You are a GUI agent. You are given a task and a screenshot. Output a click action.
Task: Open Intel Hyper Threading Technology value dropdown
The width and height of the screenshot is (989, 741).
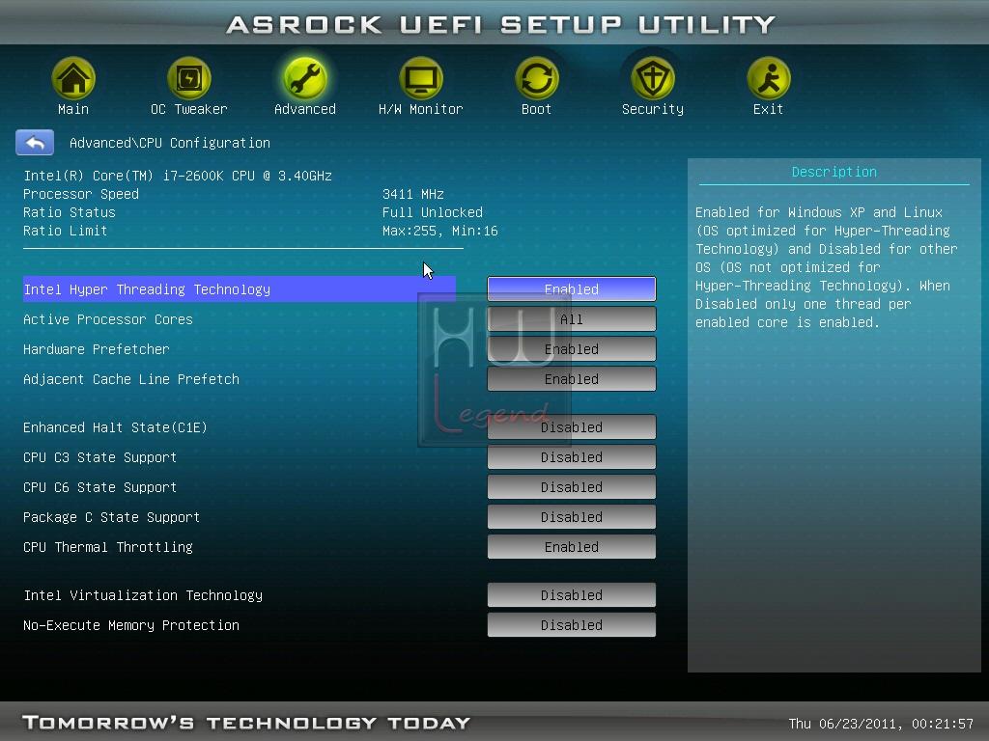(572, 289)
